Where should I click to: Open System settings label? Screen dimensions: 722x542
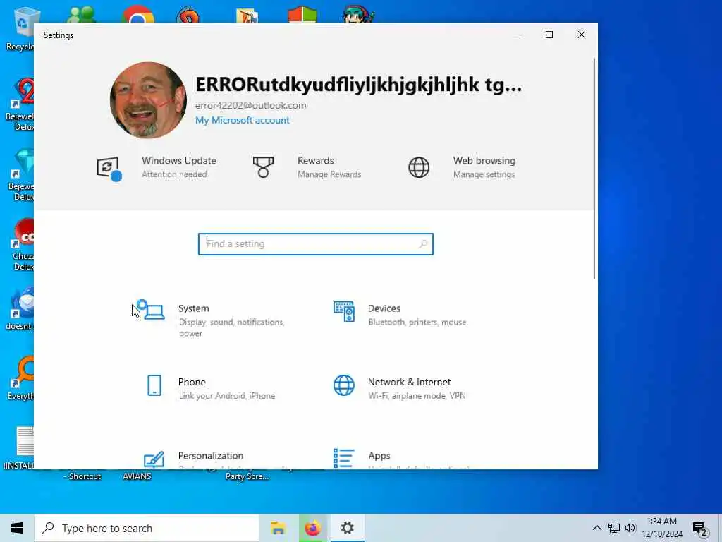[x=193, y=308]
